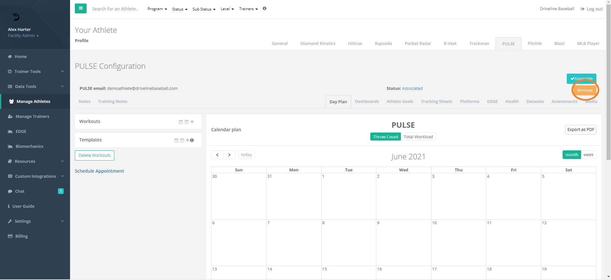Advance calendar with right arrow
611x280 pixels.
pos(229,155)
